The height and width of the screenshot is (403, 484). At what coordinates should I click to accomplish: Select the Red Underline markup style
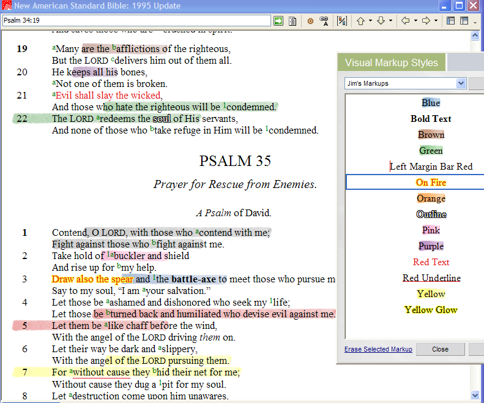tap(431, 278)
